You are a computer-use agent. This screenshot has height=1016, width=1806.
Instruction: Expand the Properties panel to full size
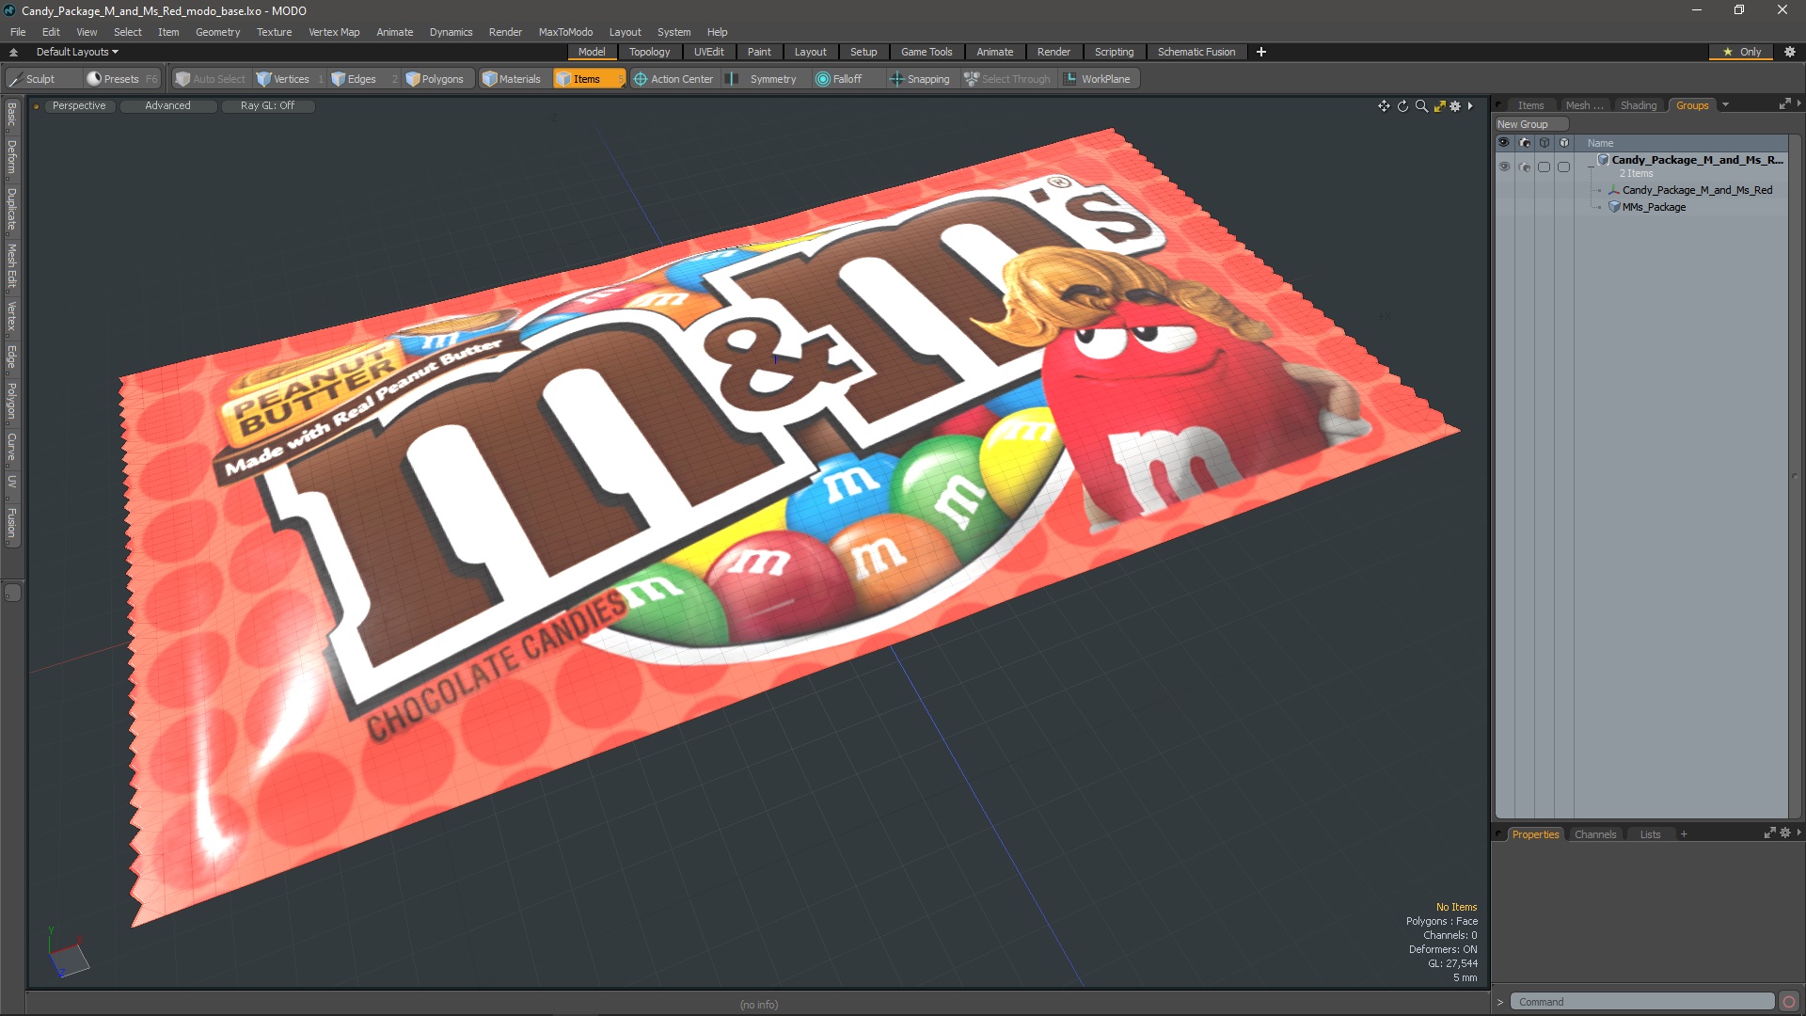1769,833
